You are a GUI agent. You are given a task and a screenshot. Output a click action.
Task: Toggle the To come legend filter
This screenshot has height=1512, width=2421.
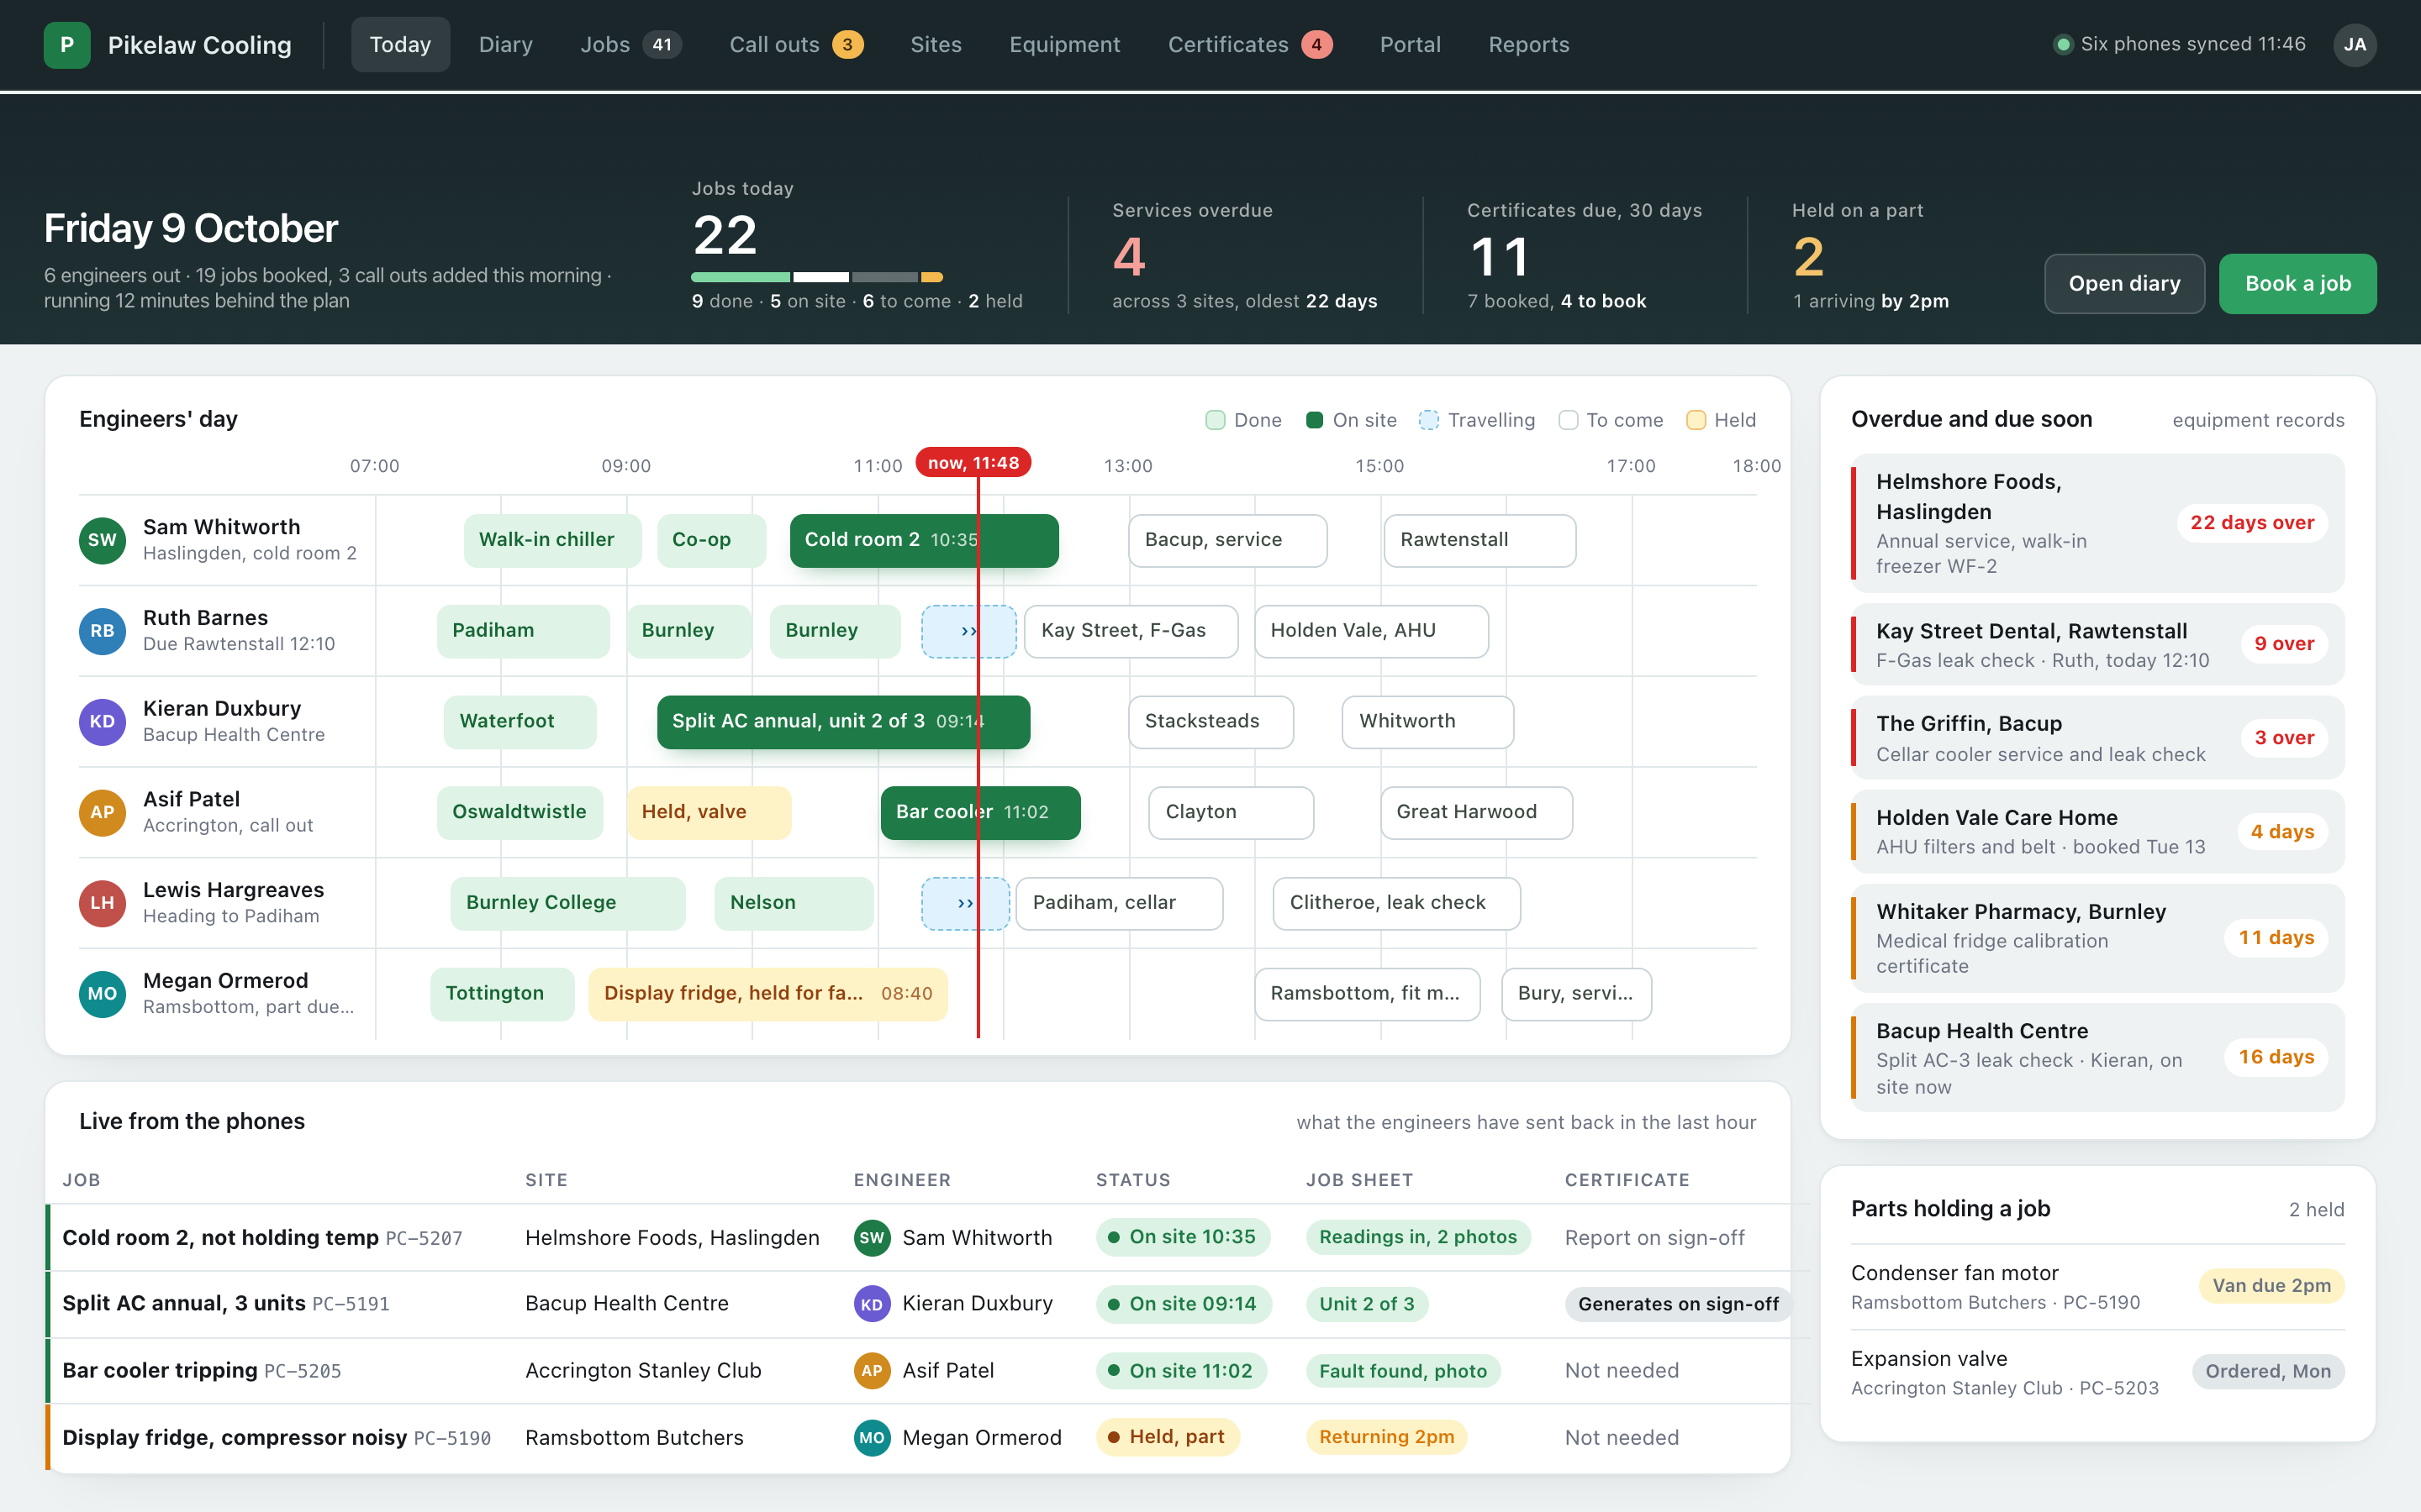click(x=1611, y=420)
